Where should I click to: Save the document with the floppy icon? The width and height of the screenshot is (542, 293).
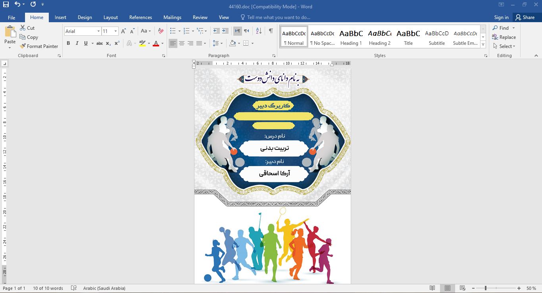pos(6,4)
